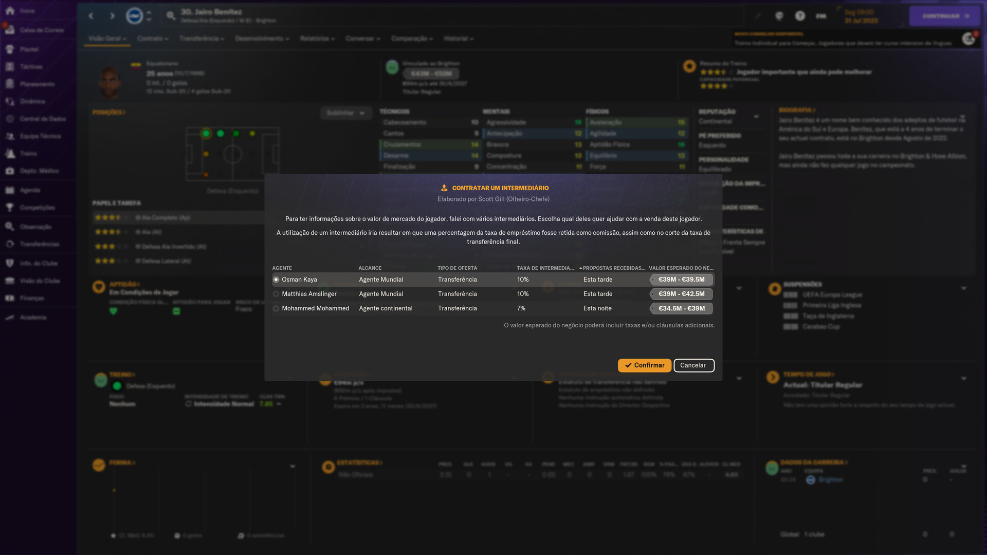
Task: Open the Finanças sidebar icon
Action: click(10, 298)
